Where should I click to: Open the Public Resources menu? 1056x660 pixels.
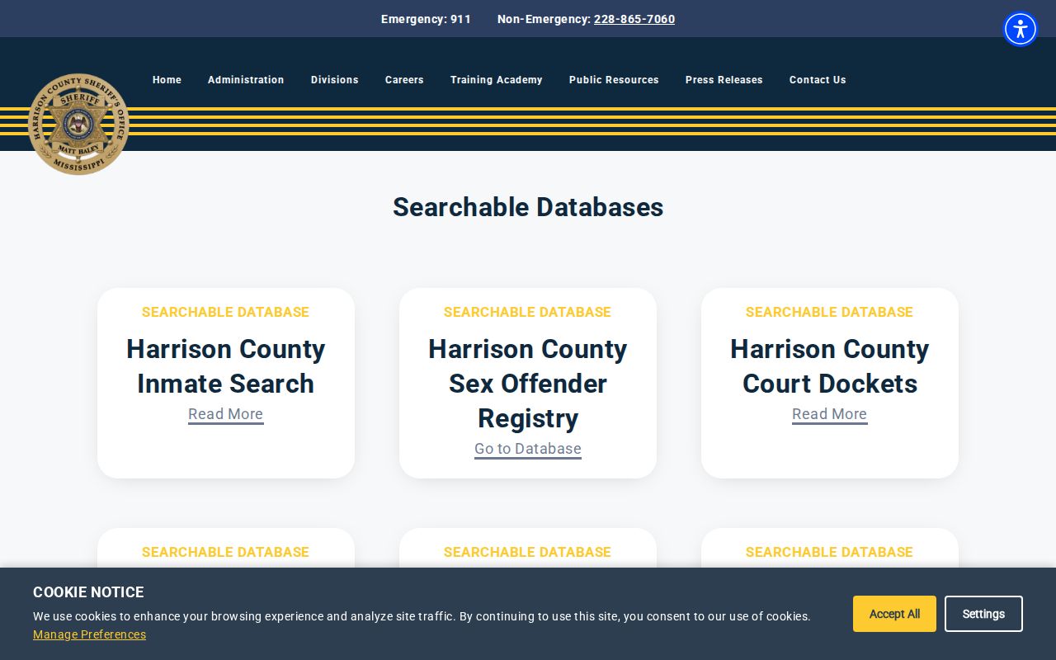(x=614, y=80)
